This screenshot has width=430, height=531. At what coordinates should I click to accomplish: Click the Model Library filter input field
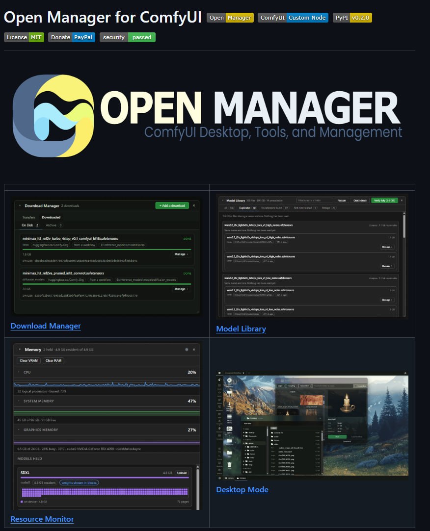(x=314, y=201)
